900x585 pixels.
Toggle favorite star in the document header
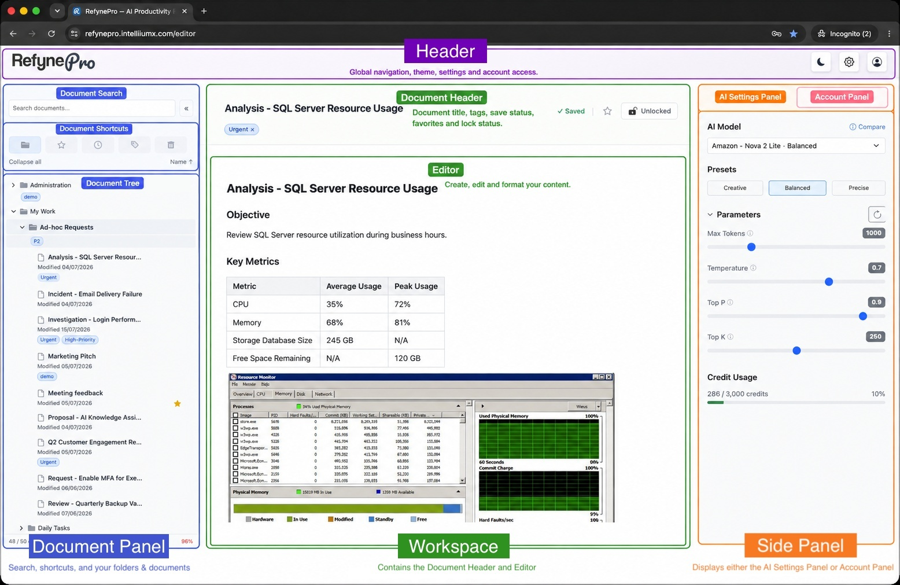(x=607, y=111)
